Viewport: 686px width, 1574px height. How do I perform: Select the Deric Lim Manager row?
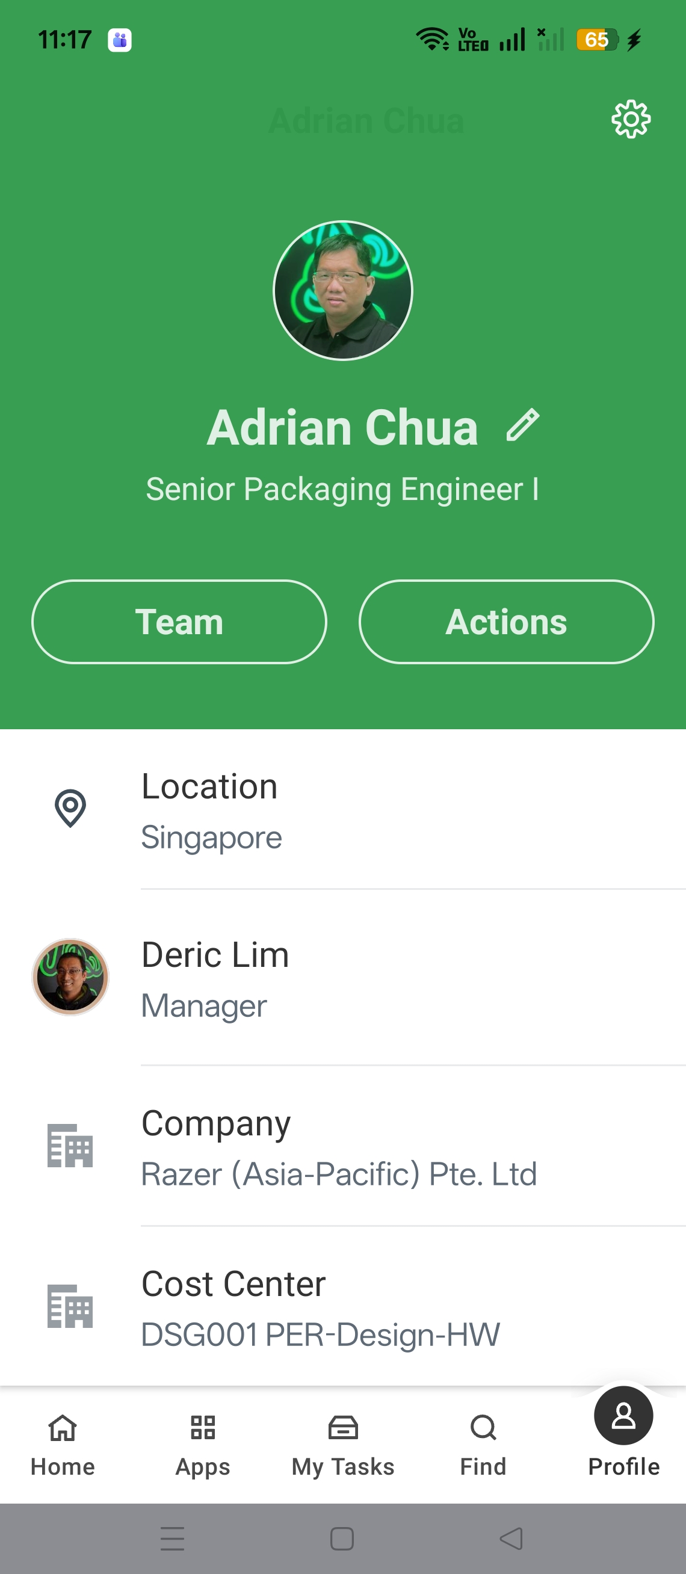pyautogui.click(x=342, y=979)
